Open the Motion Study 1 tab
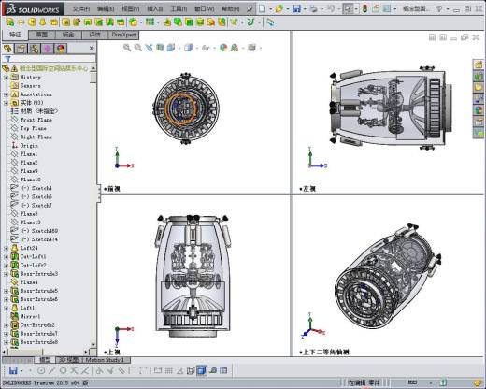This screenshot has height=389, width=486. point(106,360)
